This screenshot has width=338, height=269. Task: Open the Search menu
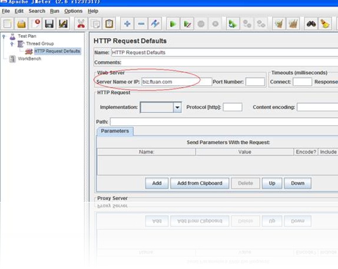click(x=37, y=11)
